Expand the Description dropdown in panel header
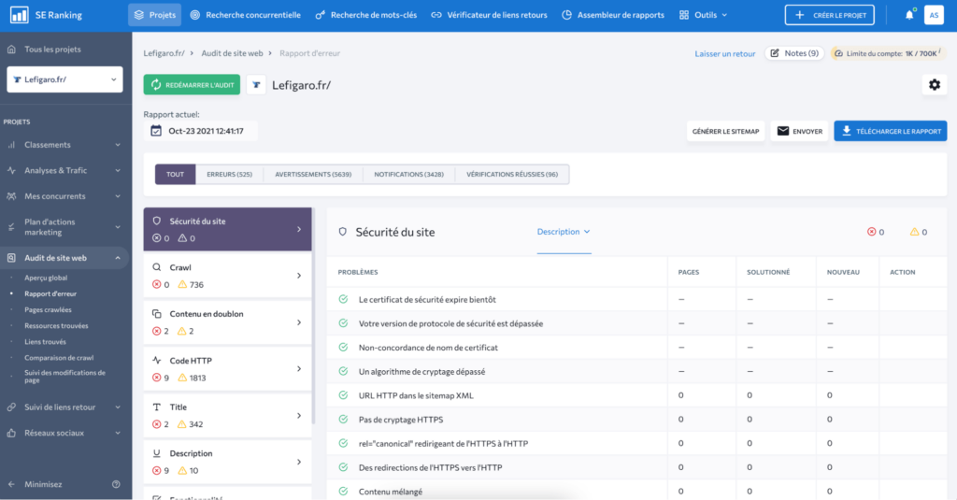Image resolution: width=957 pixels, height=500 pixels. 564,232
